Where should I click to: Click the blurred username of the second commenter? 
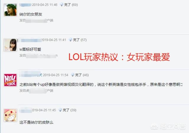tap(31, 40)
